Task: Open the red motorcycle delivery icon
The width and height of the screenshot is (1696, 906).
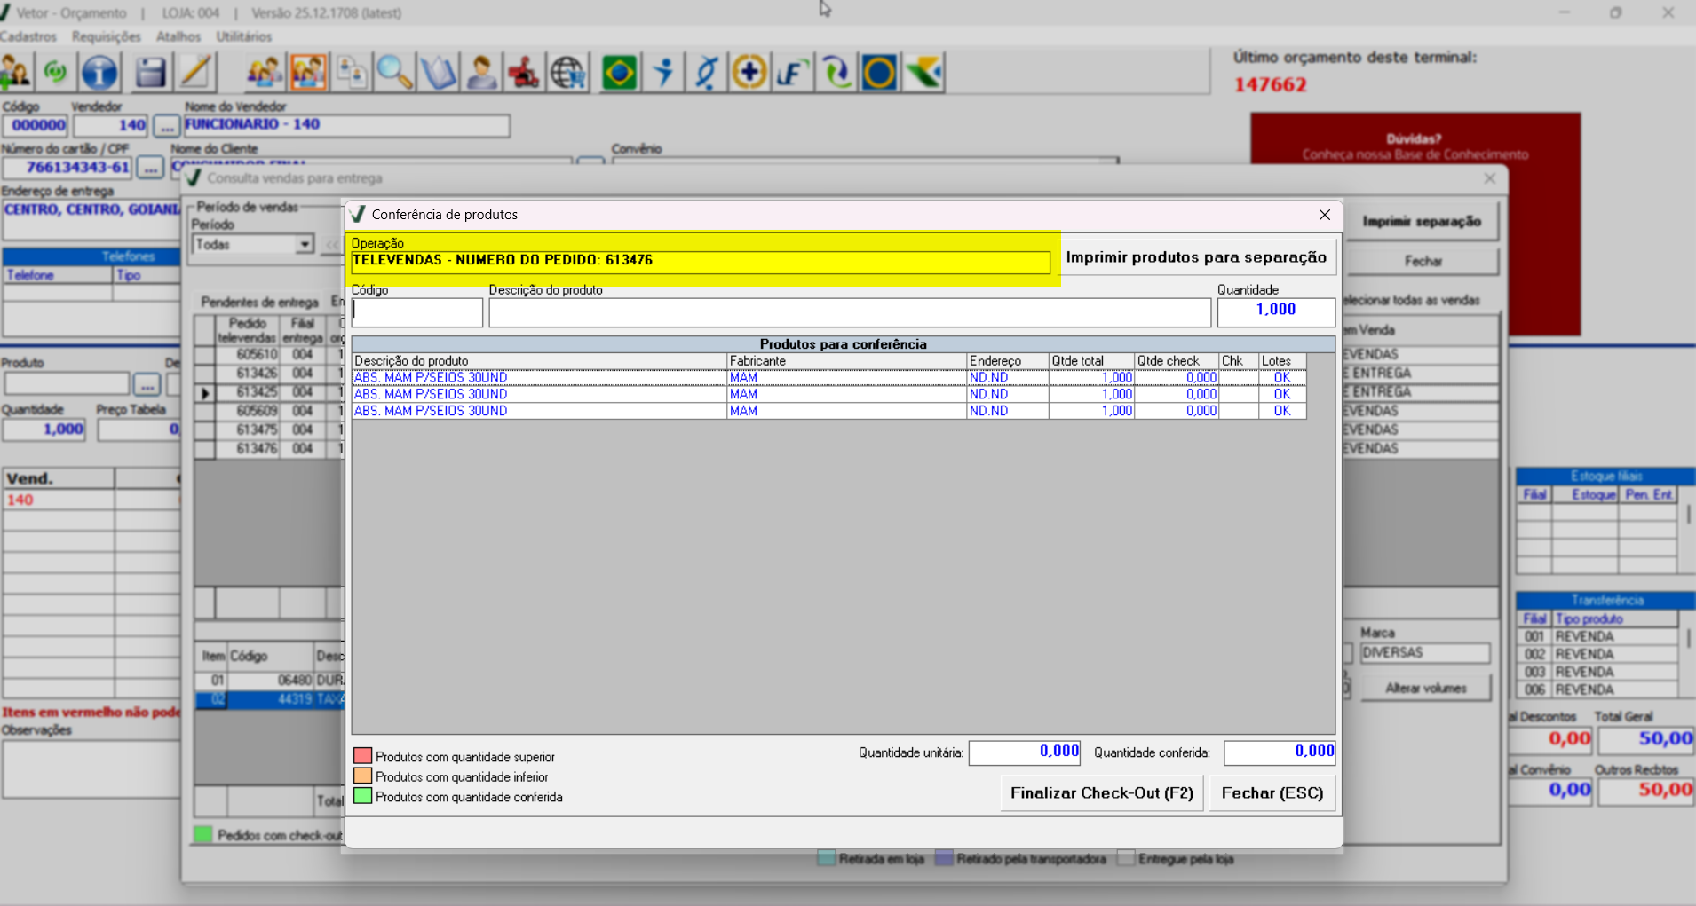Action: (x=524, y=73)
